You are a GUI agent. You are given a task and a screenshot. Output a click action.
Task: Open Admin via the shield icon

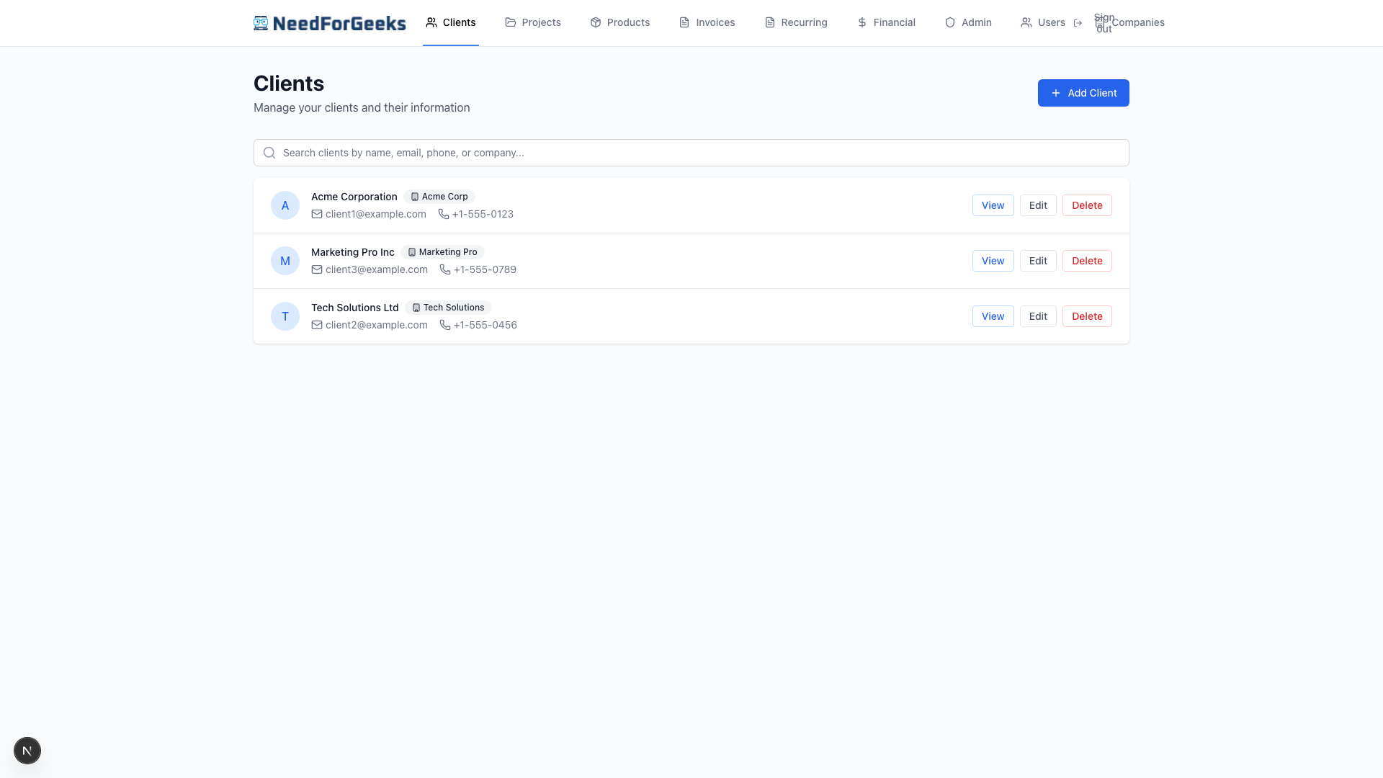[x=949, y=22]
